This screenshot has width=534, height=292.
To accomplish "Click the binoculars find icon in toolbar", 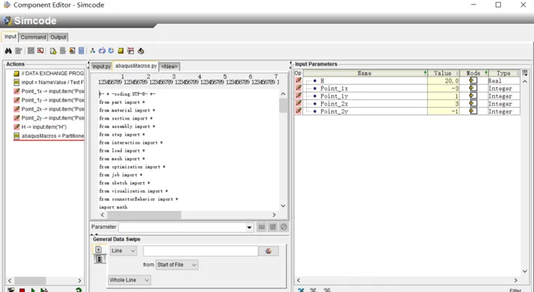I will coord(8,50).
